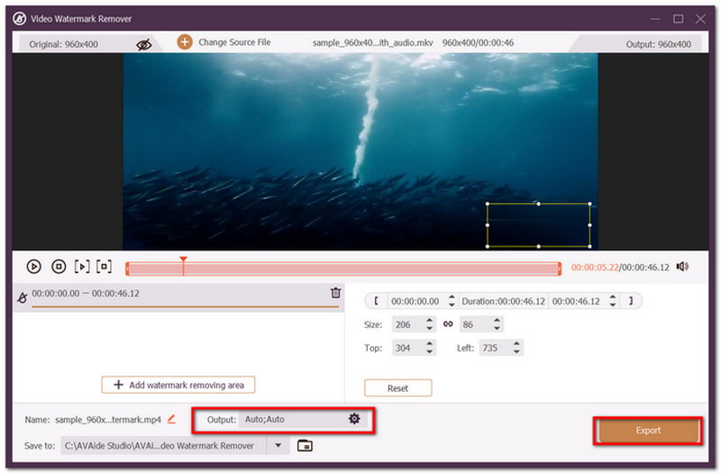
Task: Open output settings with the gear icon
Action: [x=354, y=419]
